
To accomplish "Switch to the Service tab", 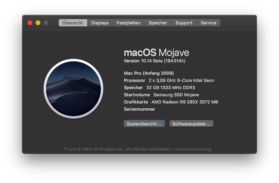I will (x=208, y=23).
